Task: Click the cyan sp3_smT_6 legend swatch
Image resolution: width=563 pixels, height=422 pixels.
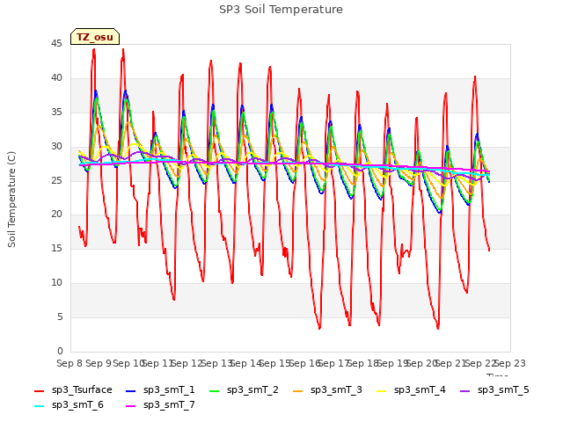Action: click(x=39, y=406)
